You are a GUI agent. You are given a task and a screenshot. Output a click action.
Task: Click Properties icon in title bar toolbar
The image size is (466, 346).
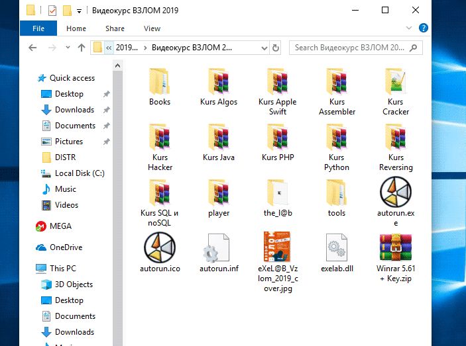52,11
